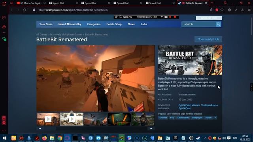
Task: Stop recording with red stop button
Action: (175, 17)
